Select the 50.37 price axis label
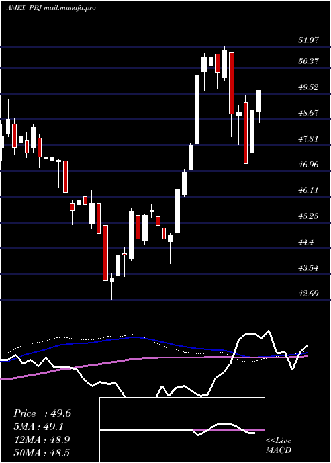The height and width of the screenshot is (463, 331). [x=308, y=62]
